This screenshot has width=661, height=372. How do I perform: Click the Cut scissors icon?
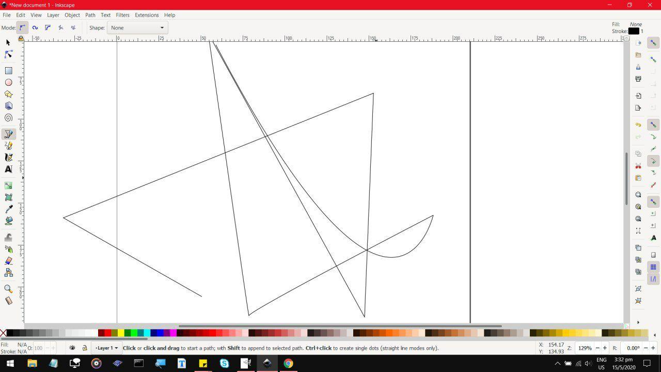coord(638,166)
